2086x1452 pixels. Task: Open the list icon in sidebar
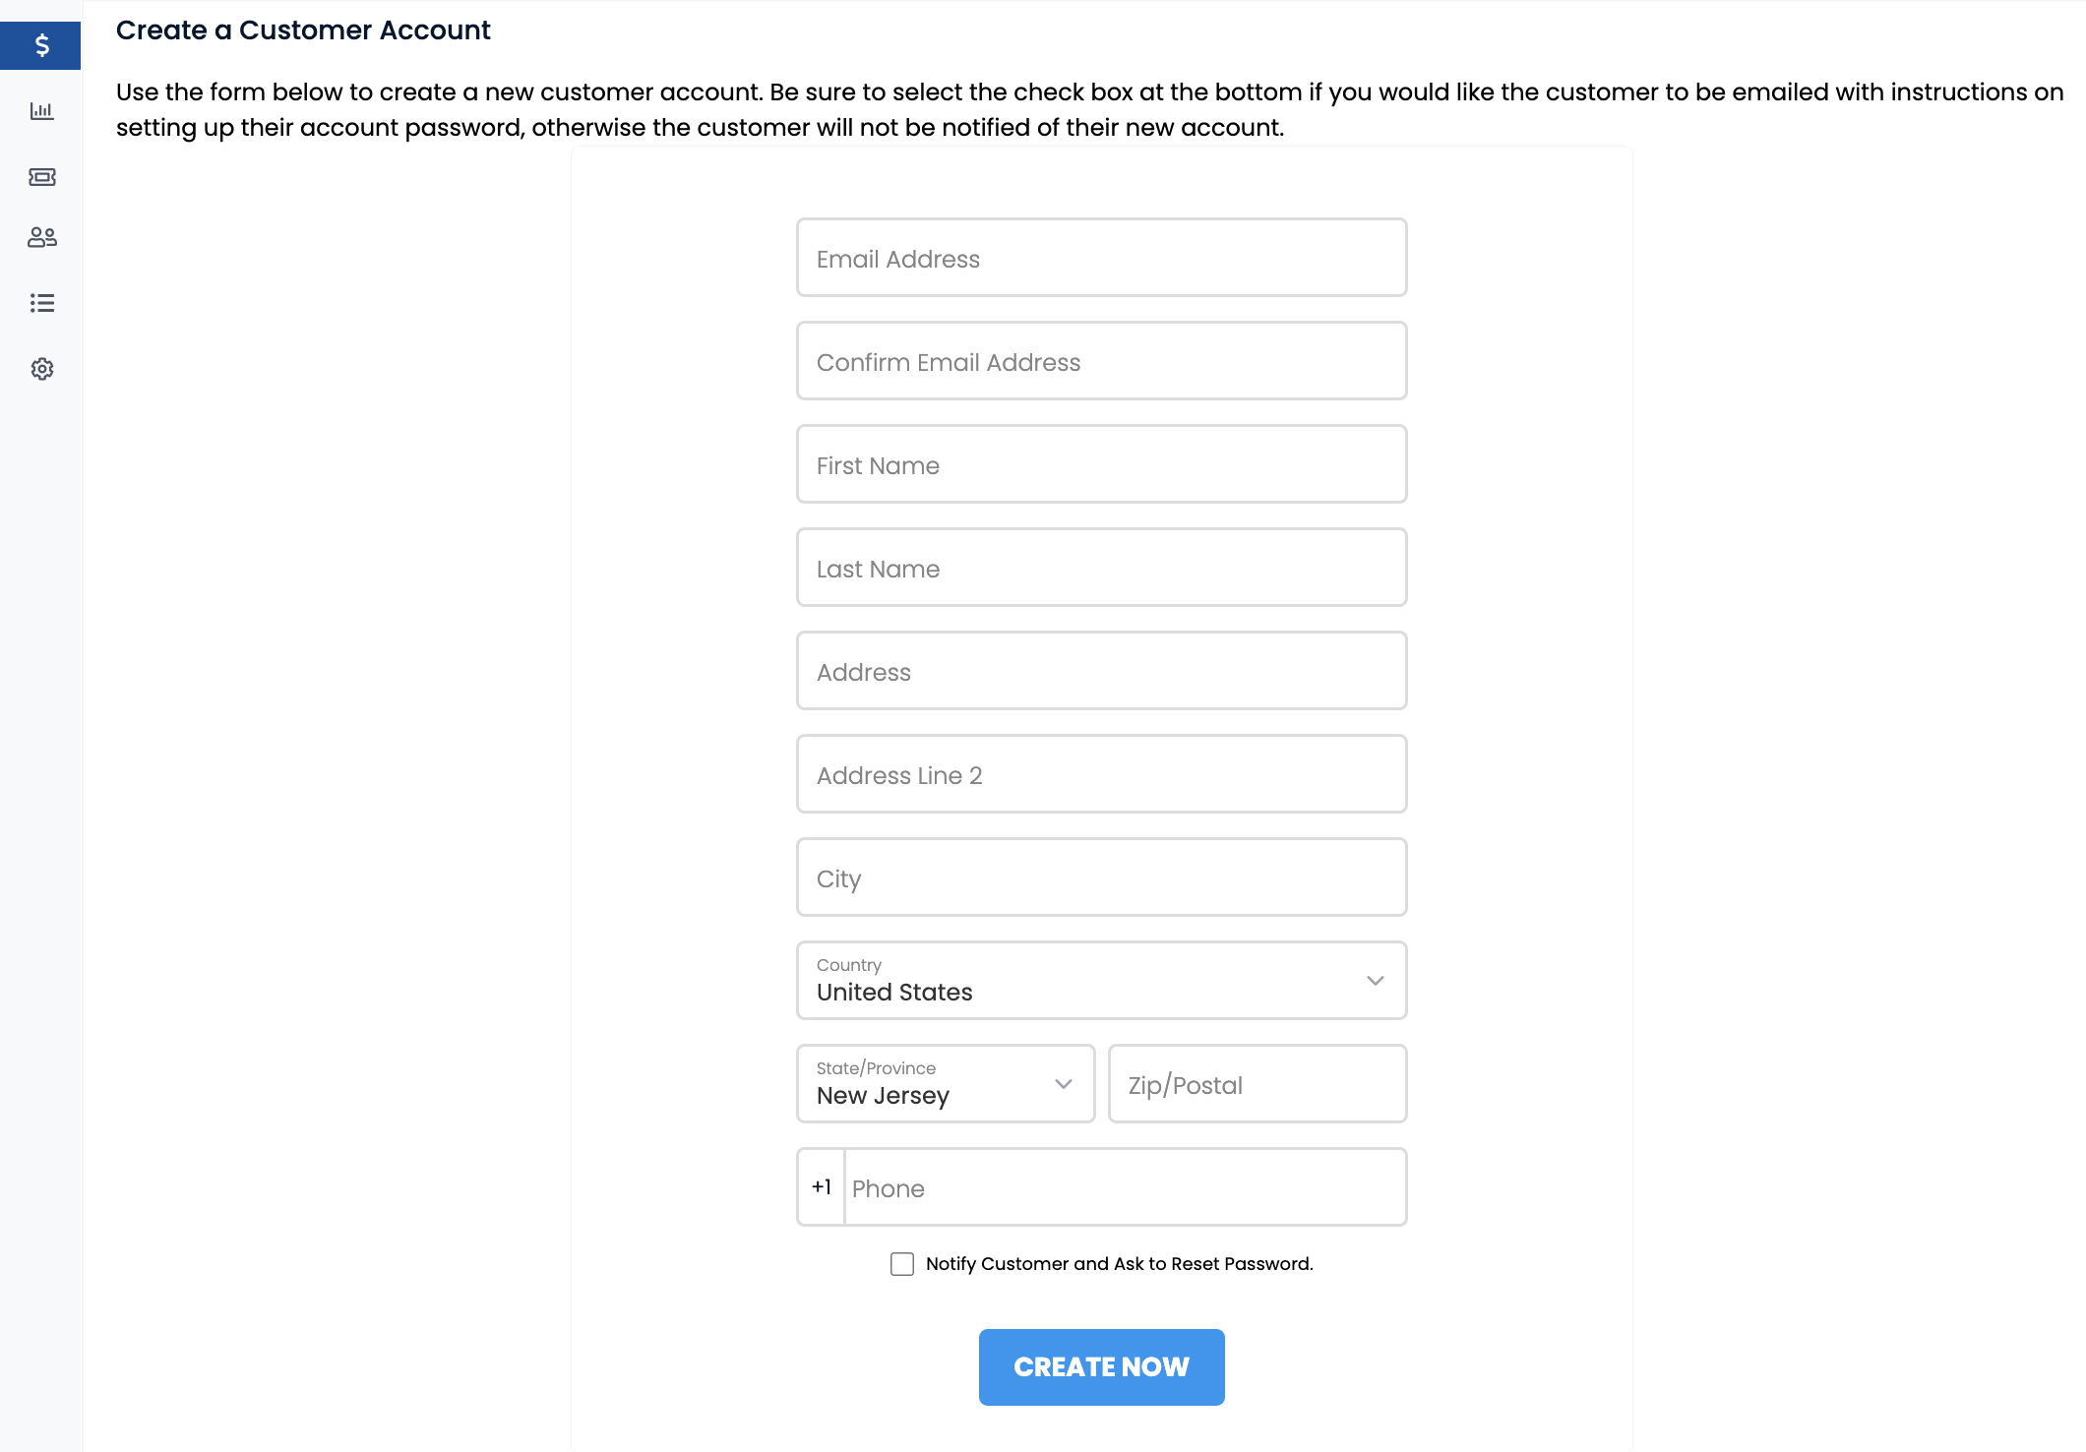(x=41, y=303)
